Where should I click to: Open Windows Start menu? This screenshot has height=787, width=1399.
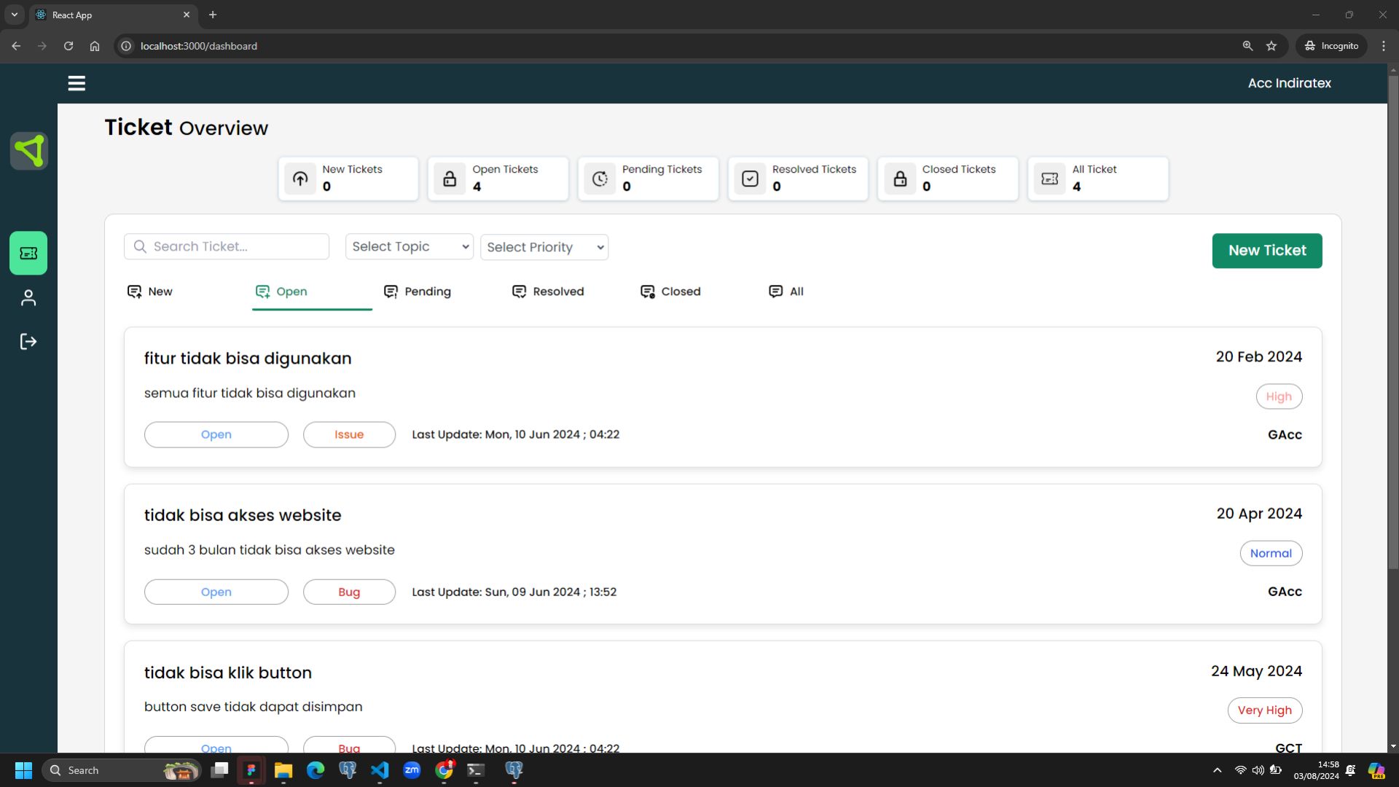pos(23,770)
